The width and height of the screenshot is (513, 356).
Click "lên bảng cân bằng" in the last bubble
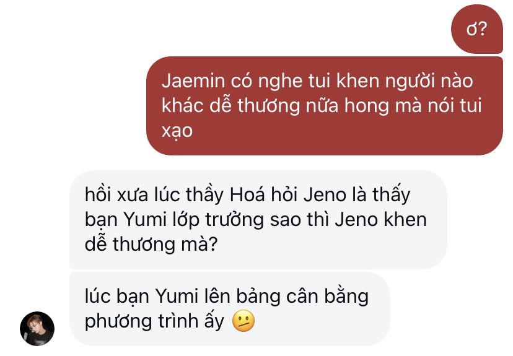pyautogui.click(x=286, y=296)
